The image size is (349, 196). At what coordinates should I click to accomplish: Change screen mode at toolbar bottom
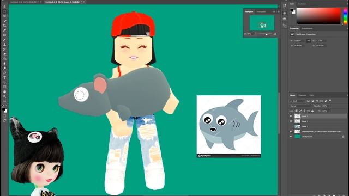[x=4, y=121]
